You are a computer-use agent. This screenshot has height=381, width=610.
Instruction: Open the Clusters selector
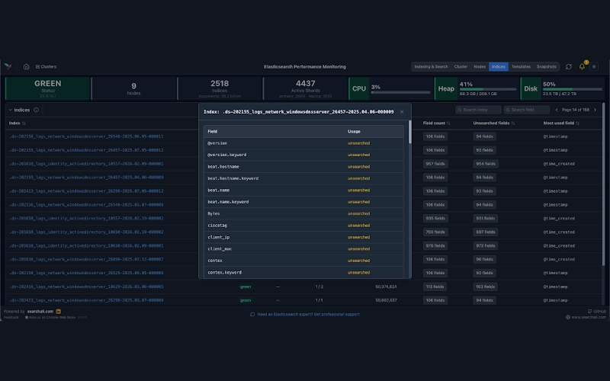click(47, 66)
